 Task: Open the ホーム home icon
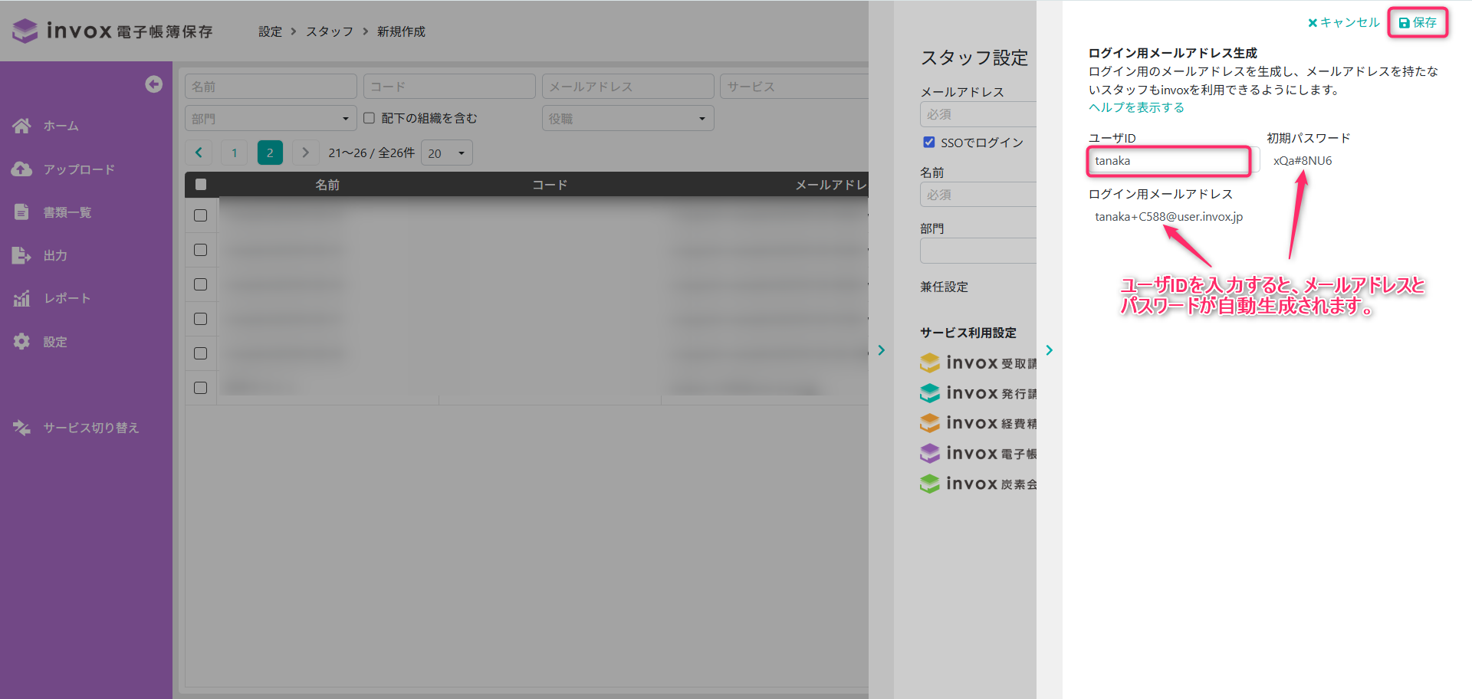coord(21,126)
